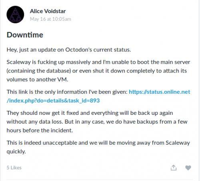200x181 pixels.
Task: Click the divider line below the likes row
Action: point(100,179)
